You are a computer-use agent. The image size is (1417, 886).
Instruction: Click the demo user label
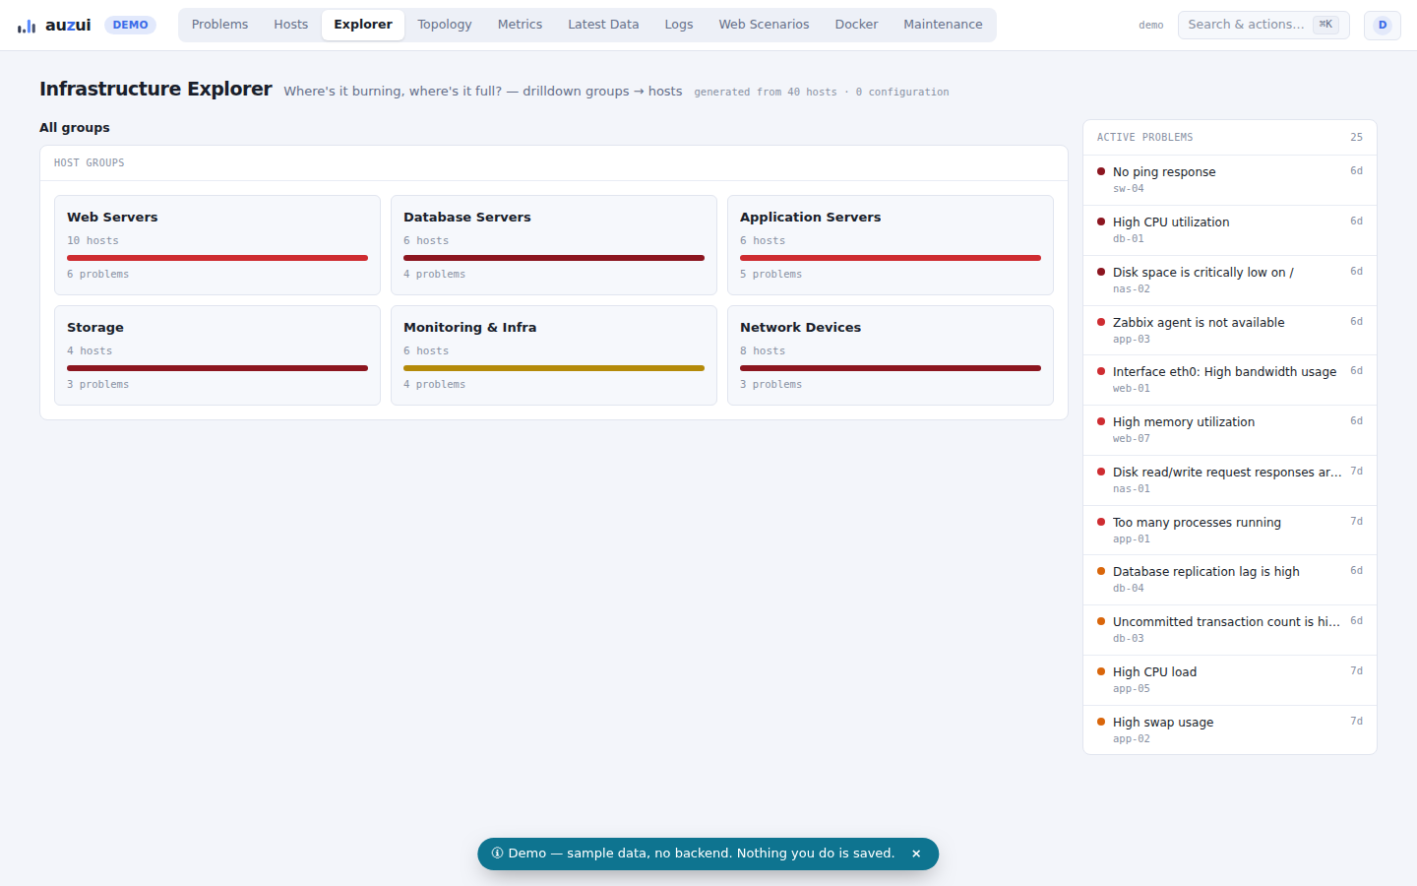click(1151, 26)
